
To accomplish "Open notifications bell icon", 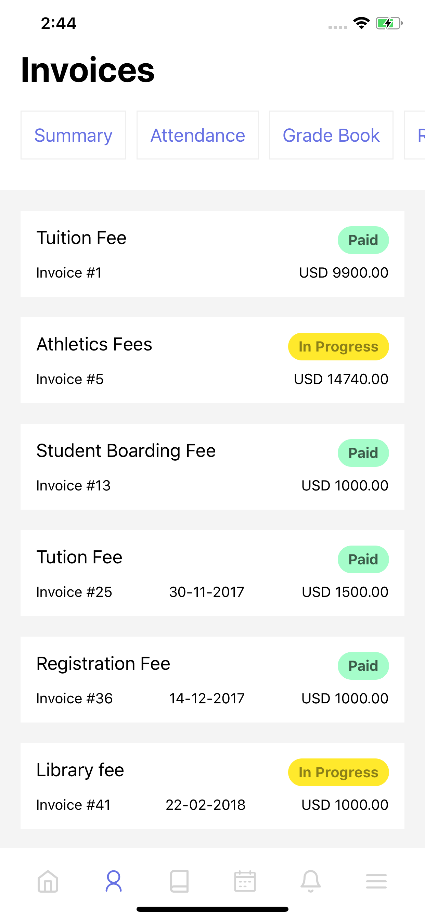I will (311, 881).
